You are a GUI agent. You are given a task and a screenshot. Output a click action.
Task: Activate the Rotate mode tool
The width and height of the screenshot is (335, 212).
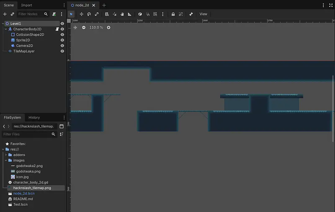click(89, 14)
